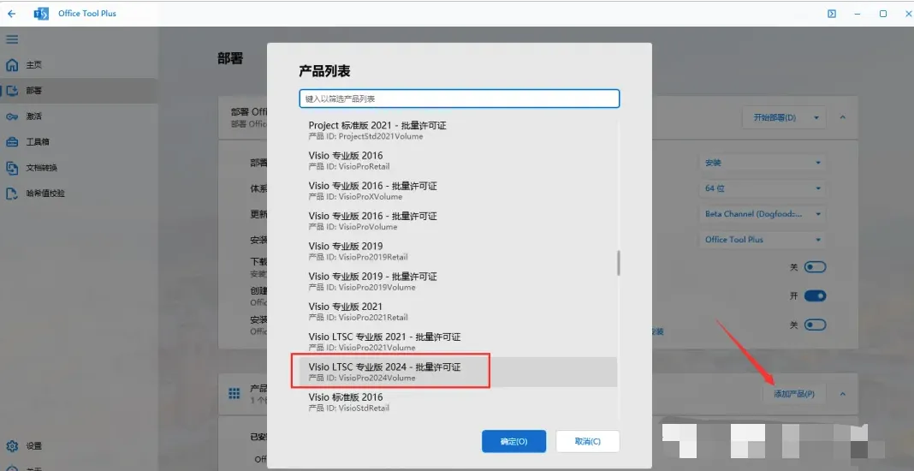Viewport: 914px width, 471px height.
Task: Open the Office Tool Plus module dropdown
Action: point(763,239)
